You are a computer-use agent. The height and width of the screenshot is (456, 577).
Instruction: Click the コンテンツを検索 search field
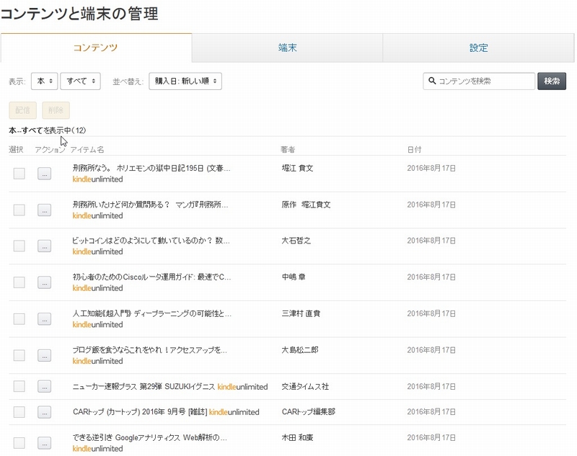479,81
